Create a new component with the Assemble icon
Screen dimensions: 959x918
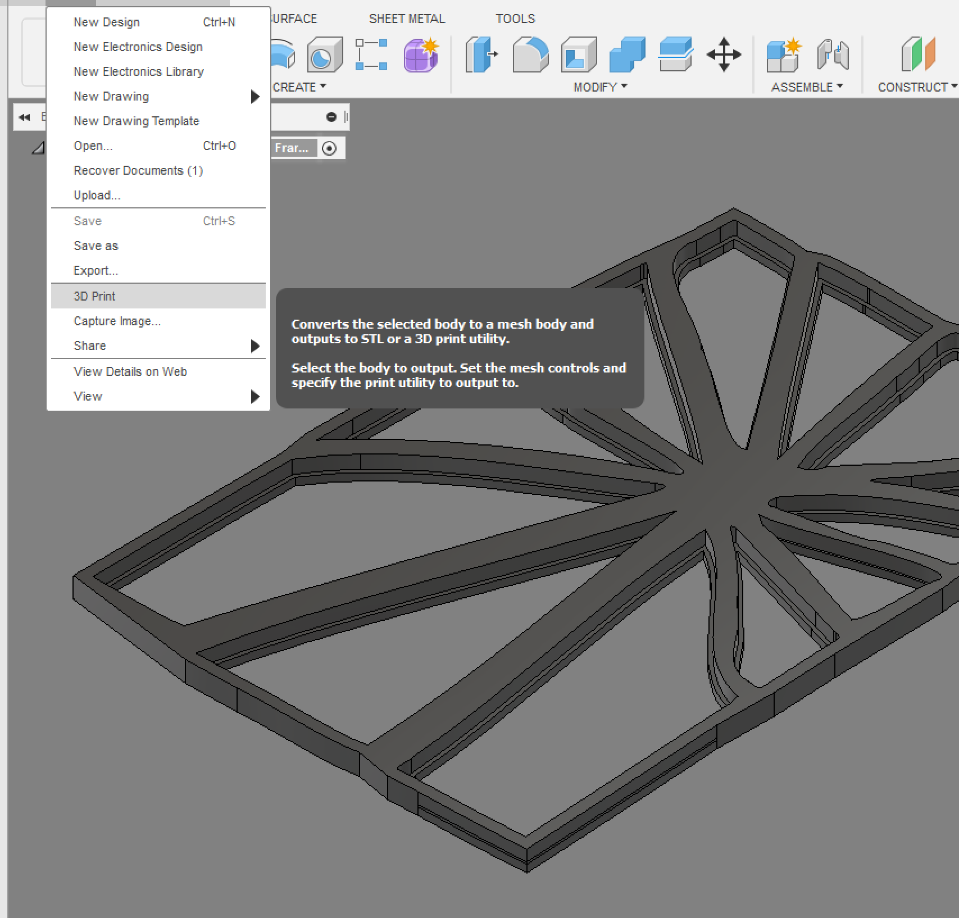(x=784, y=55)
